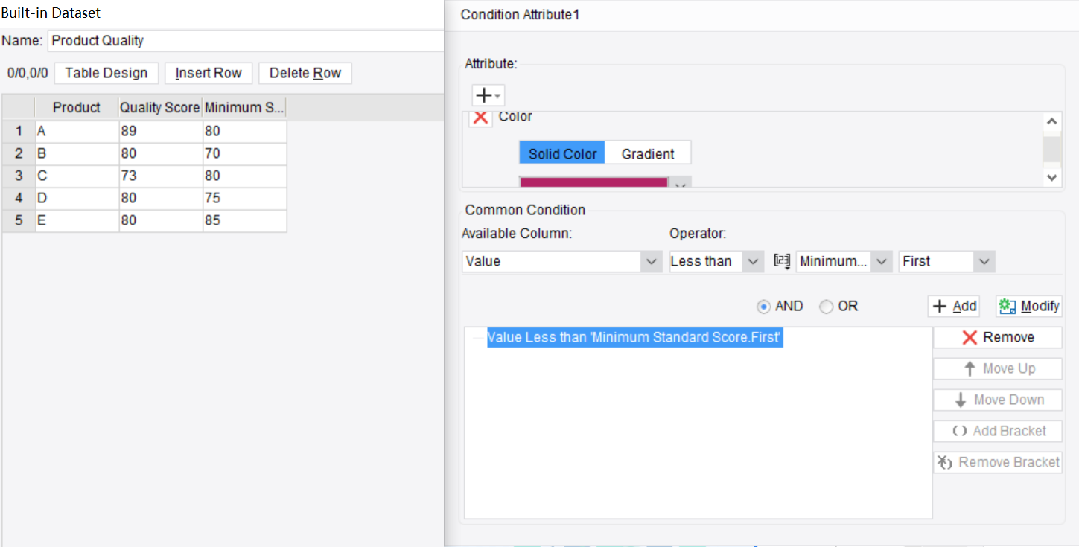Select row header number 3
The image size is (1079, 547).
point(19,176)
